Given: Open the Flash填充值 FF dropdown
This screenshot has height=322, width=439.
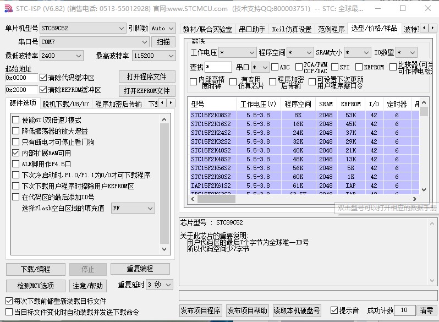Looking at the screenshot, I should pos(133,208).
